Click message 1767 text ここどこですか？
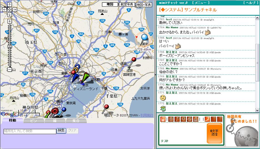This screenshot has width=260, height=149. click(x=170, y=64)
